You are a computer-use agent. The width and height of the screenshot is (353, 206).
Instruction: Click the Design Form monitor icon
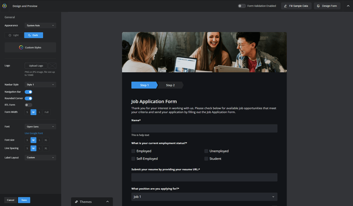(x=319, y=6)
